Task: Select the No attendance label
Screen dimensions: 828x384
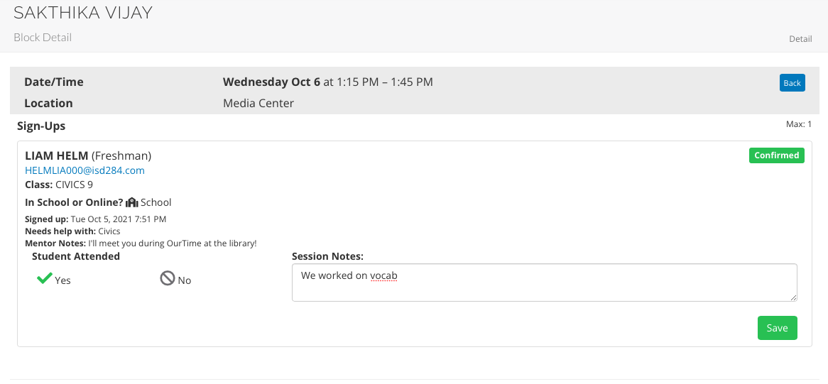Action: (x=185, y=280)
